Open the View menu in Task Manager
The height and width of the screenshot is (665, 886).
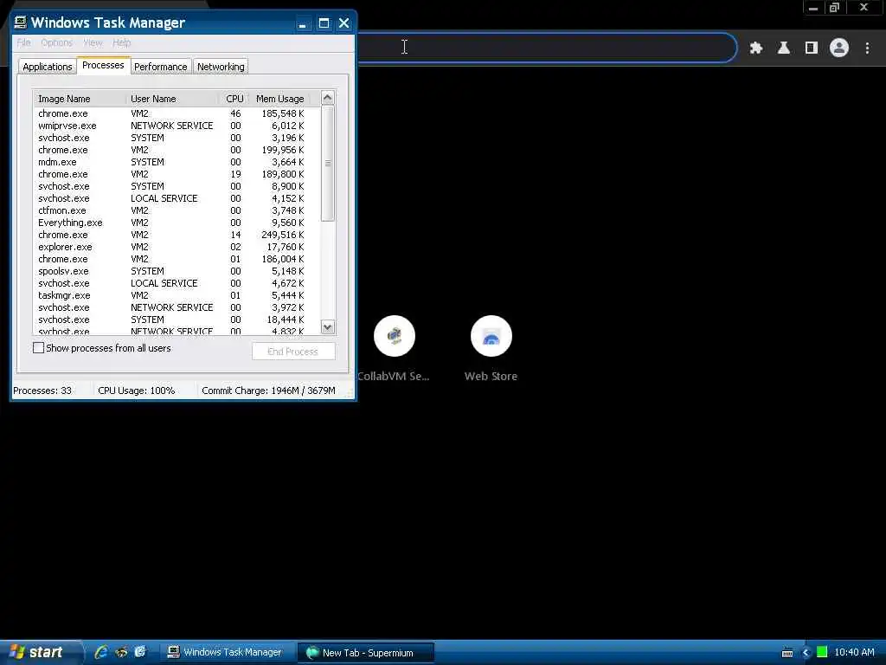[x=93, y=42]
